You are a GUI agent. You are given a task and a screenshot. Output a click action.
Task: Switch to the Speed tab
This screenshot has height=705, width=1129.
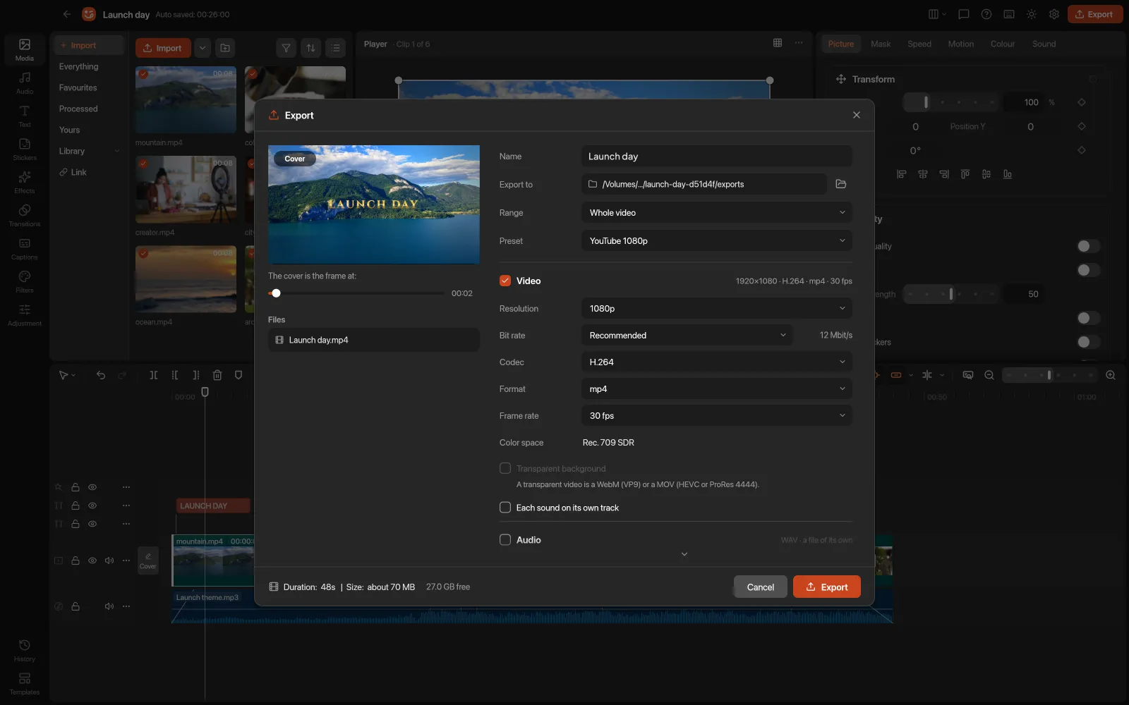coord(919,44)
